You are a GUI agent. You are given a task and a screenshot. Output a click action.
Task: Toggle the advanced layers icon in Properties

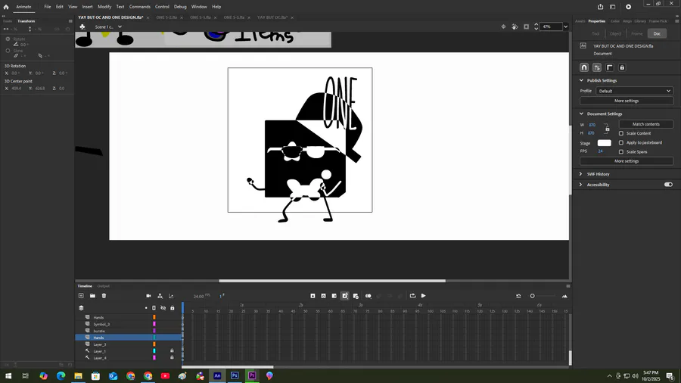tap(597, 67)
